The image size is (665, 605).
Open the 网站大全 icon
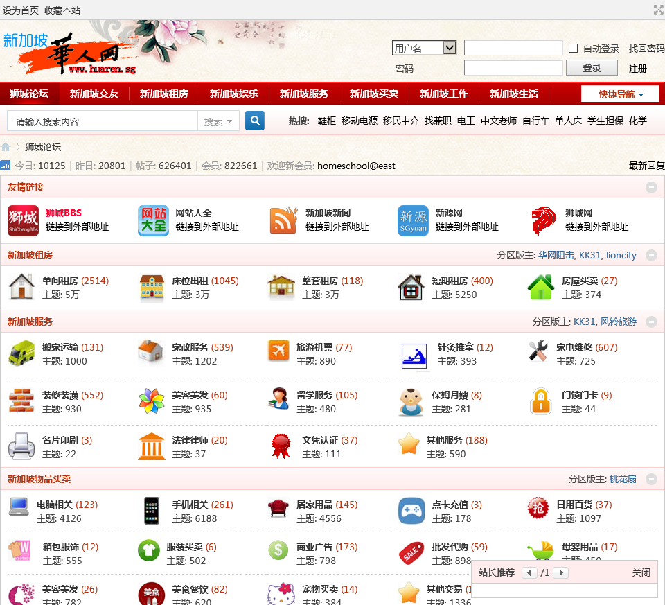[x=153, y=220]
